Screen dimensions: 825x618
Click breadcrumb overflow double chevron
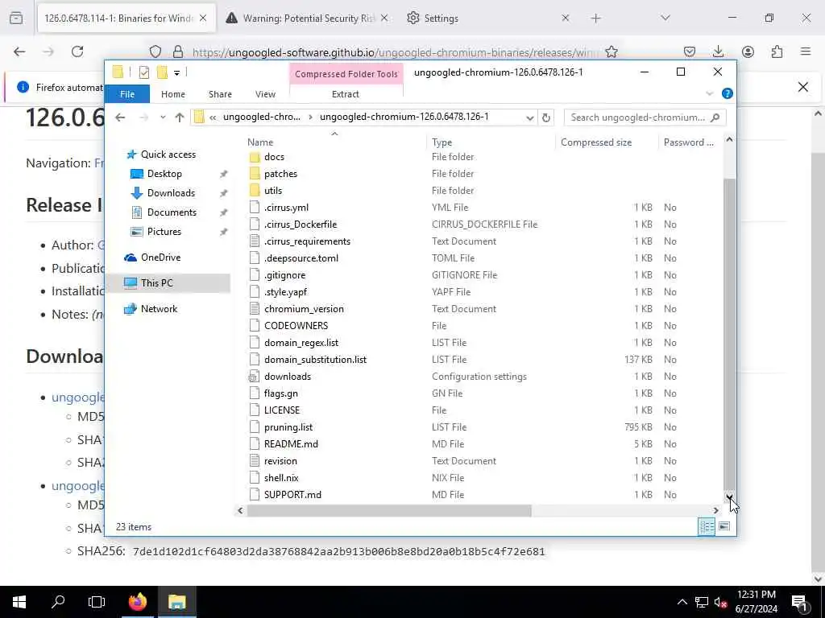[213, 117]
